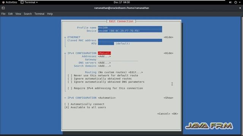Open the View menu
The width and height of the screenshot is (243, 136).
tap(18, 14)
